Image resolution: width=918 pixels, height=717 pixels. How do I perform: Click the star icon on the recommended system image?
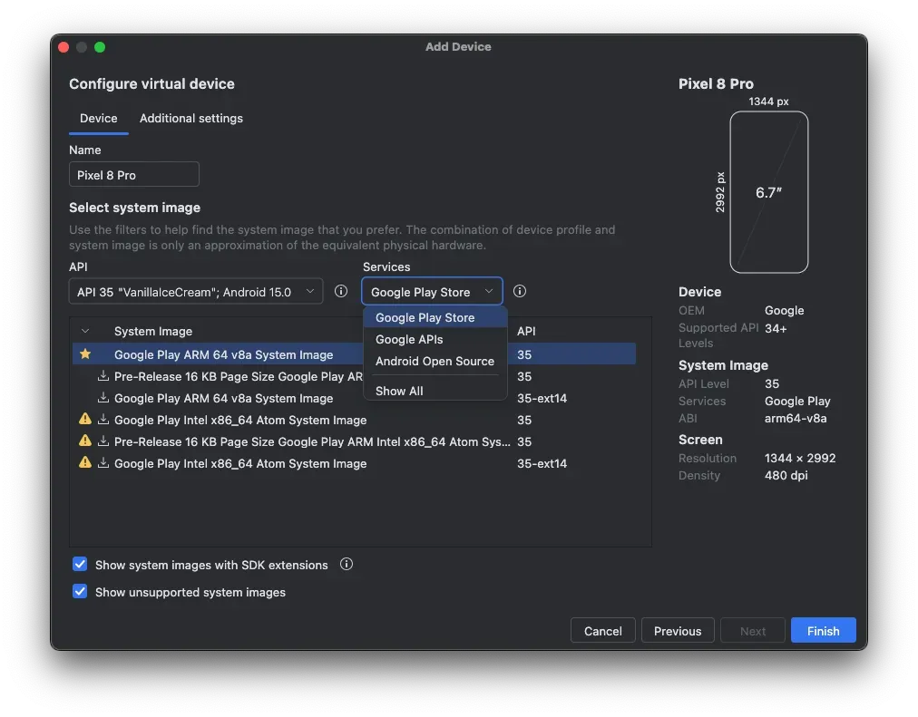[x=85, y=354]
